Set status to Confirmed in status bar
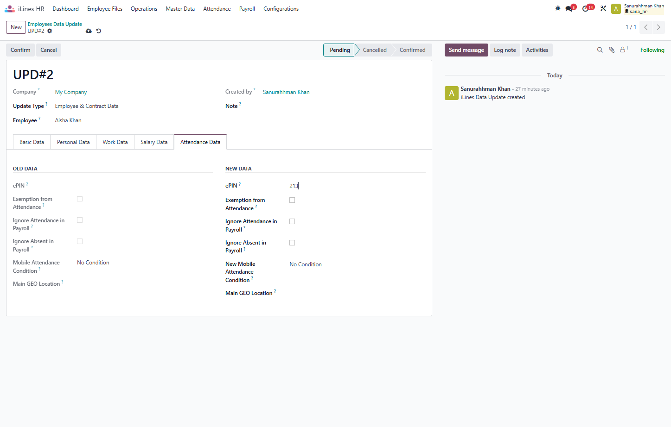Image resolution: width=671 pixels, height=427 pixels. coord(412,50)
